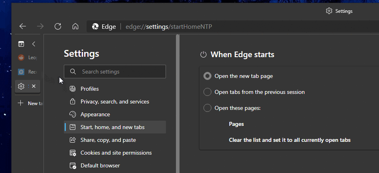The image size is (379, 173).
Task: Select the Settings gear vertical tab
Action: (x=21, y=86)
